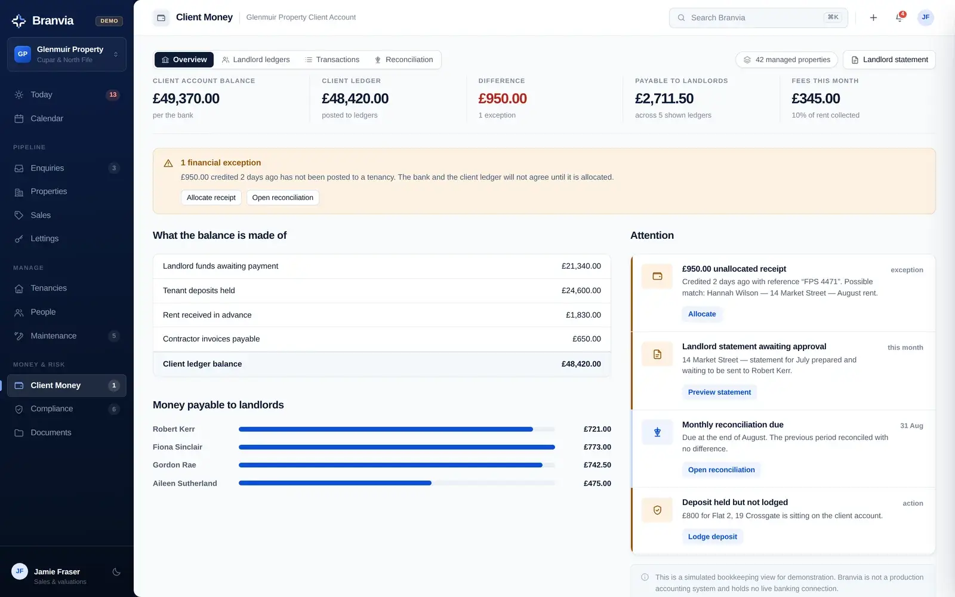Click the Client ledger balance total row
This screenshot has height=597, width=955.
pyautogui.click(x=382, y=364)
